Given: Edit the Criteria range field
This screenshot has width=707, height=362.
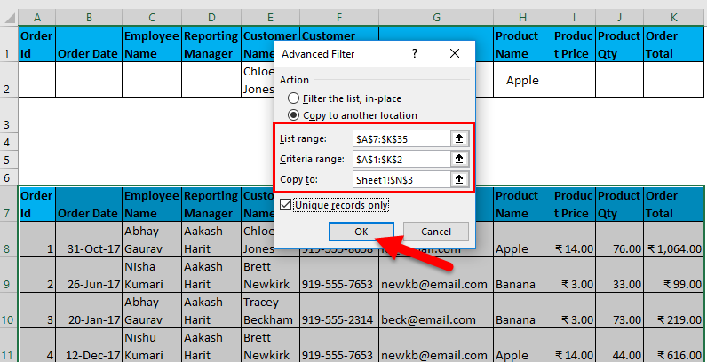Looking at the screenshot, I should click(x=401, y=159).
